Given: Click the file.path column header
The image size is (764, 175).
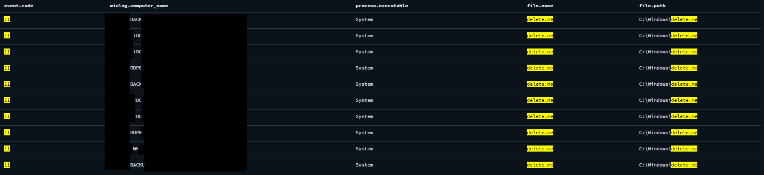Looking at the screenshot, I should 652,6.
